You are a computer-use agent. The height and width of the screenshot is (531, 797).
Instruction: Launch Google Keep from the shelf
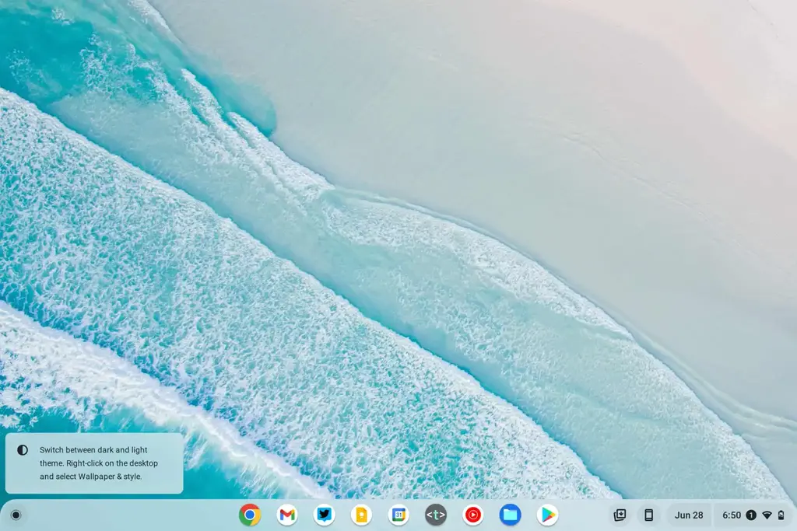pos(361,515)
